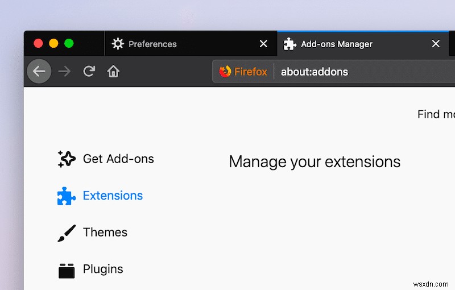Go back using the back arrow button

39,71
